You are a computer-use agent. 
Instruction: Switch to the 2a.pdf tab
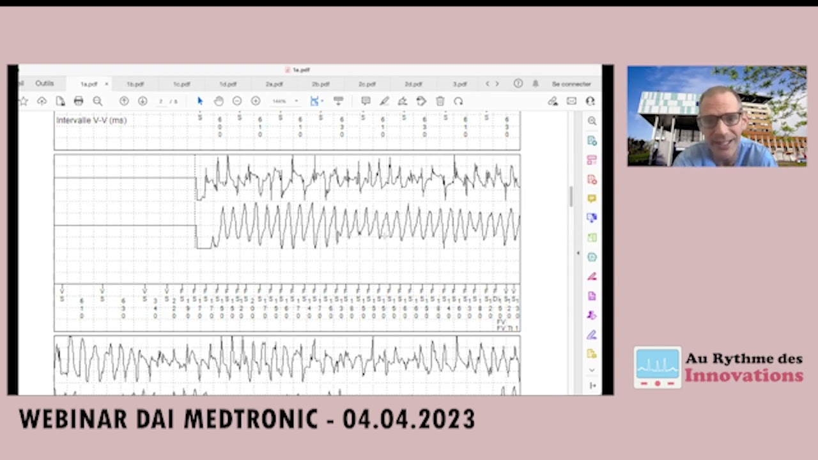[x=274, y=84]
